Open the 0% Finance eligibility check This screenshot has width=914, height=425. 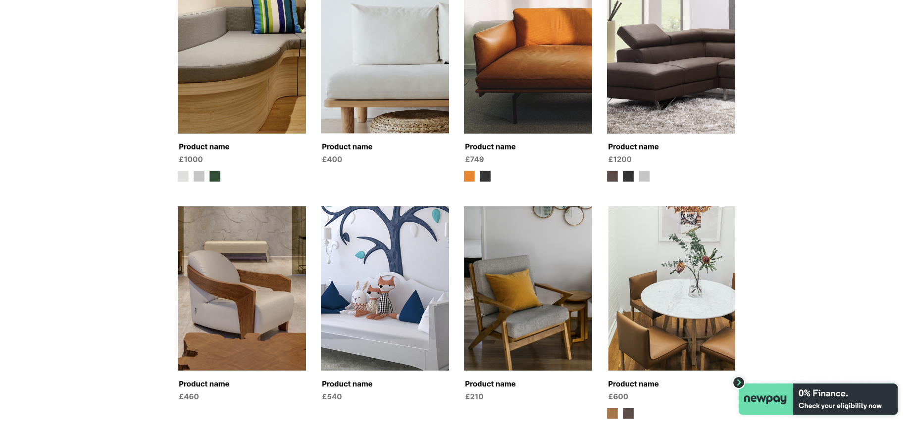click(x=845, y=399)
